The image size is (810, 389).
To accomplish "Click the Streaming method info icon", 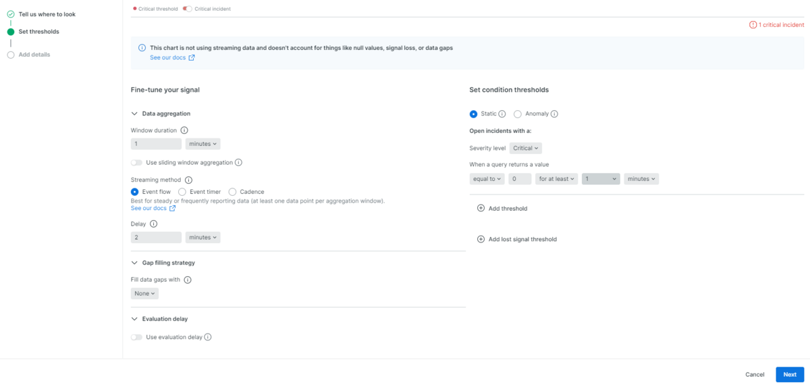I will (188, 180).
